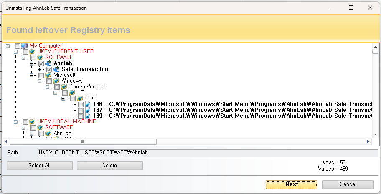Click HKEY_LOCAL_MACHINE registry folder icon

tap(32, 122)
